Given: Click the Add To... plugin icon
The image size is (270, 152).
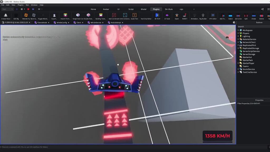Looking at the screenshot, I should (x=223, y=16).
